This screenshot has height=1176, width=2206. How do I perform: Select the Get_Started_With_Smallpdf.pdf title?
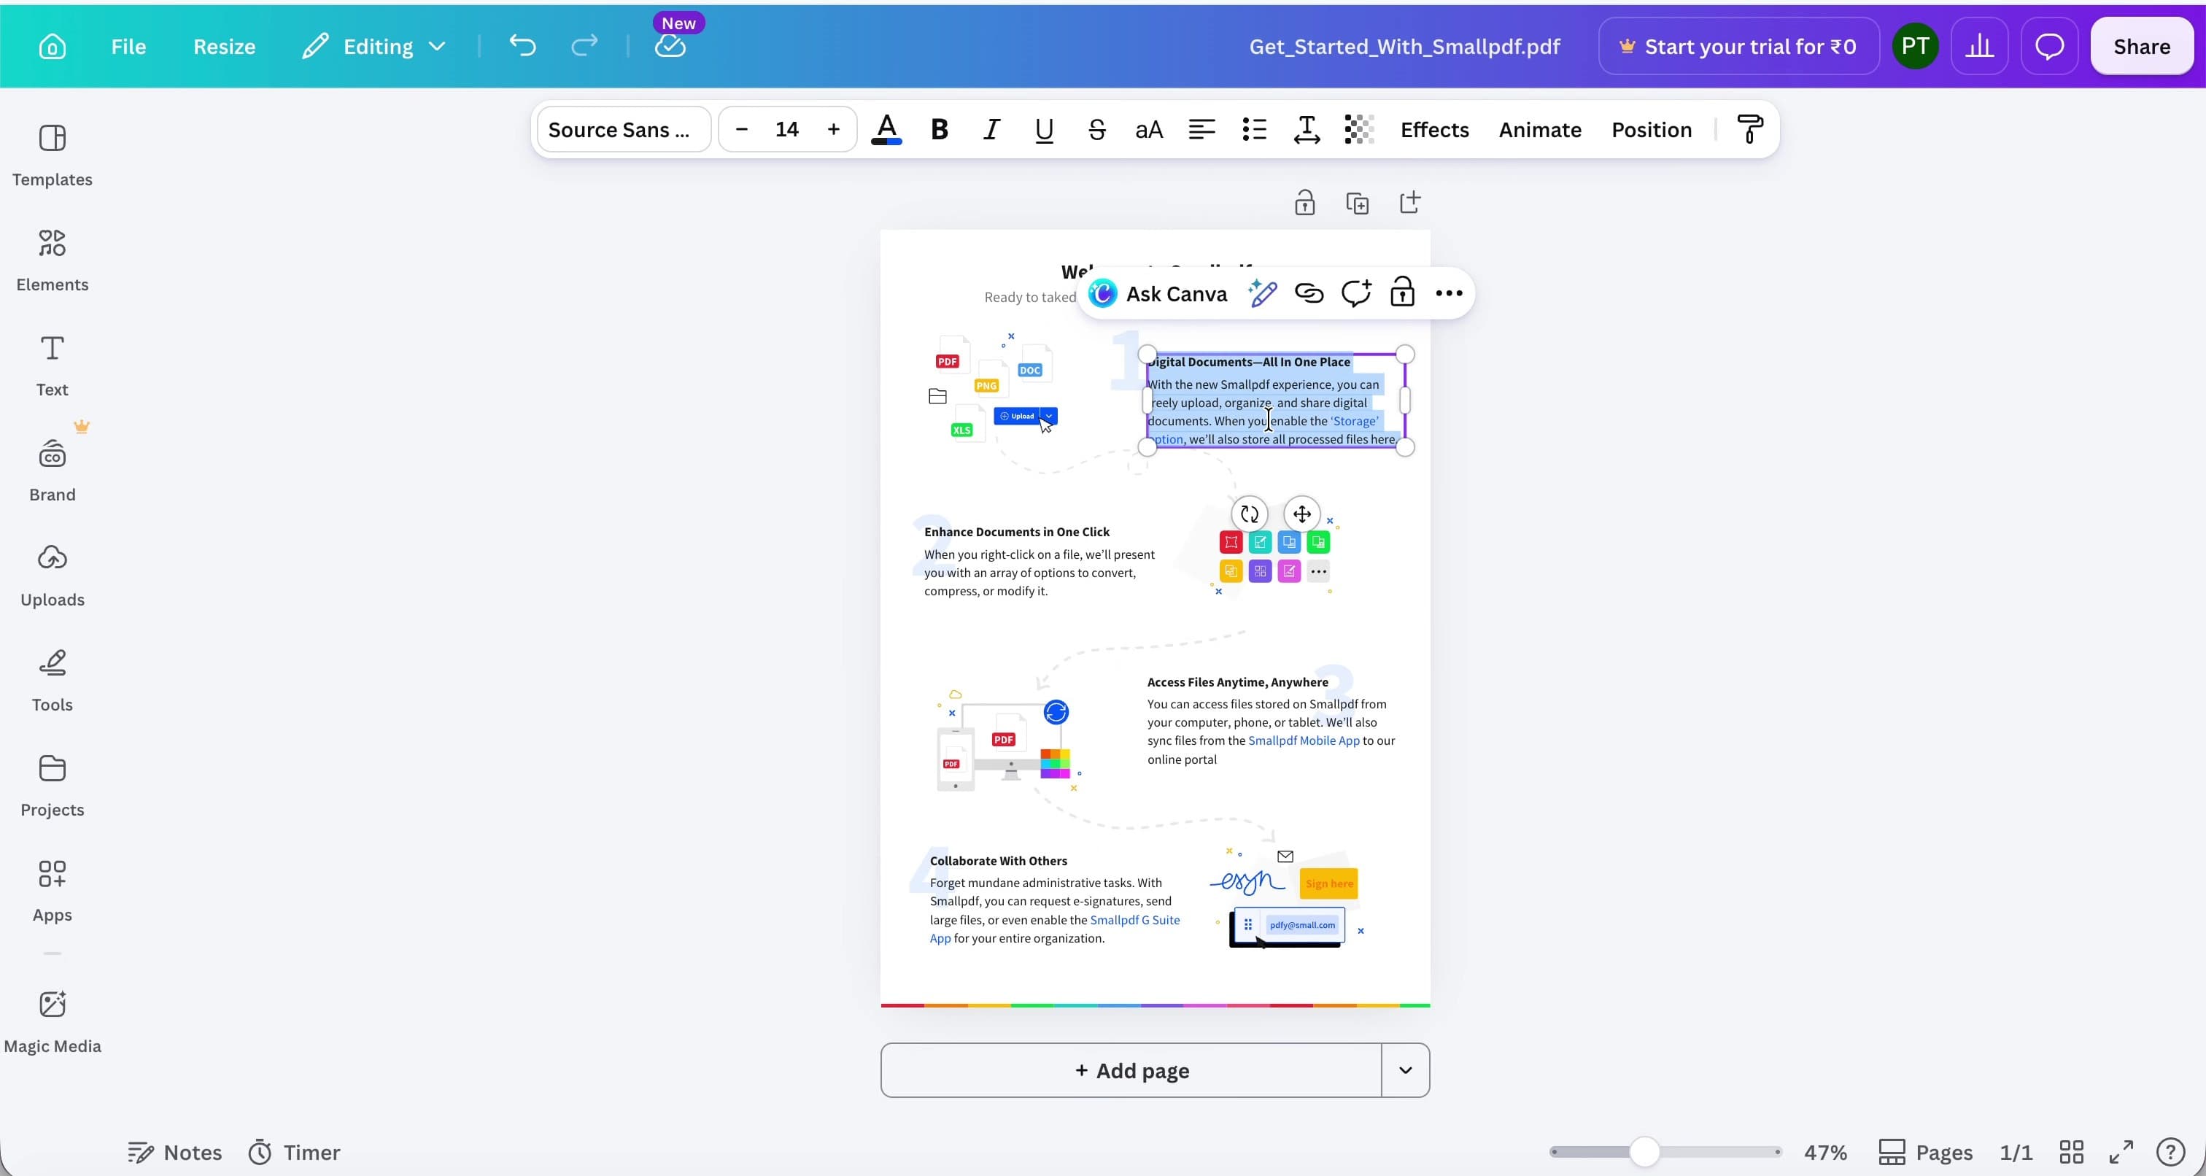1404,46
